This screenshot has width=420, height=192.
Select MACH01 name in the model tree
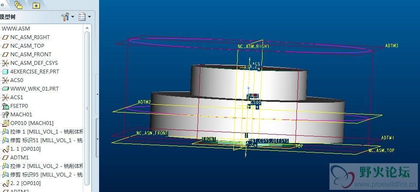coord(21,115)
